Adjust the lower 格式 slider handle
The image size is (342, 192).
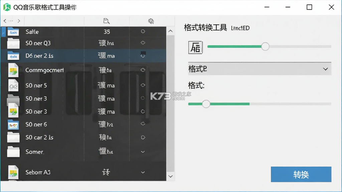tap(206, 104)
